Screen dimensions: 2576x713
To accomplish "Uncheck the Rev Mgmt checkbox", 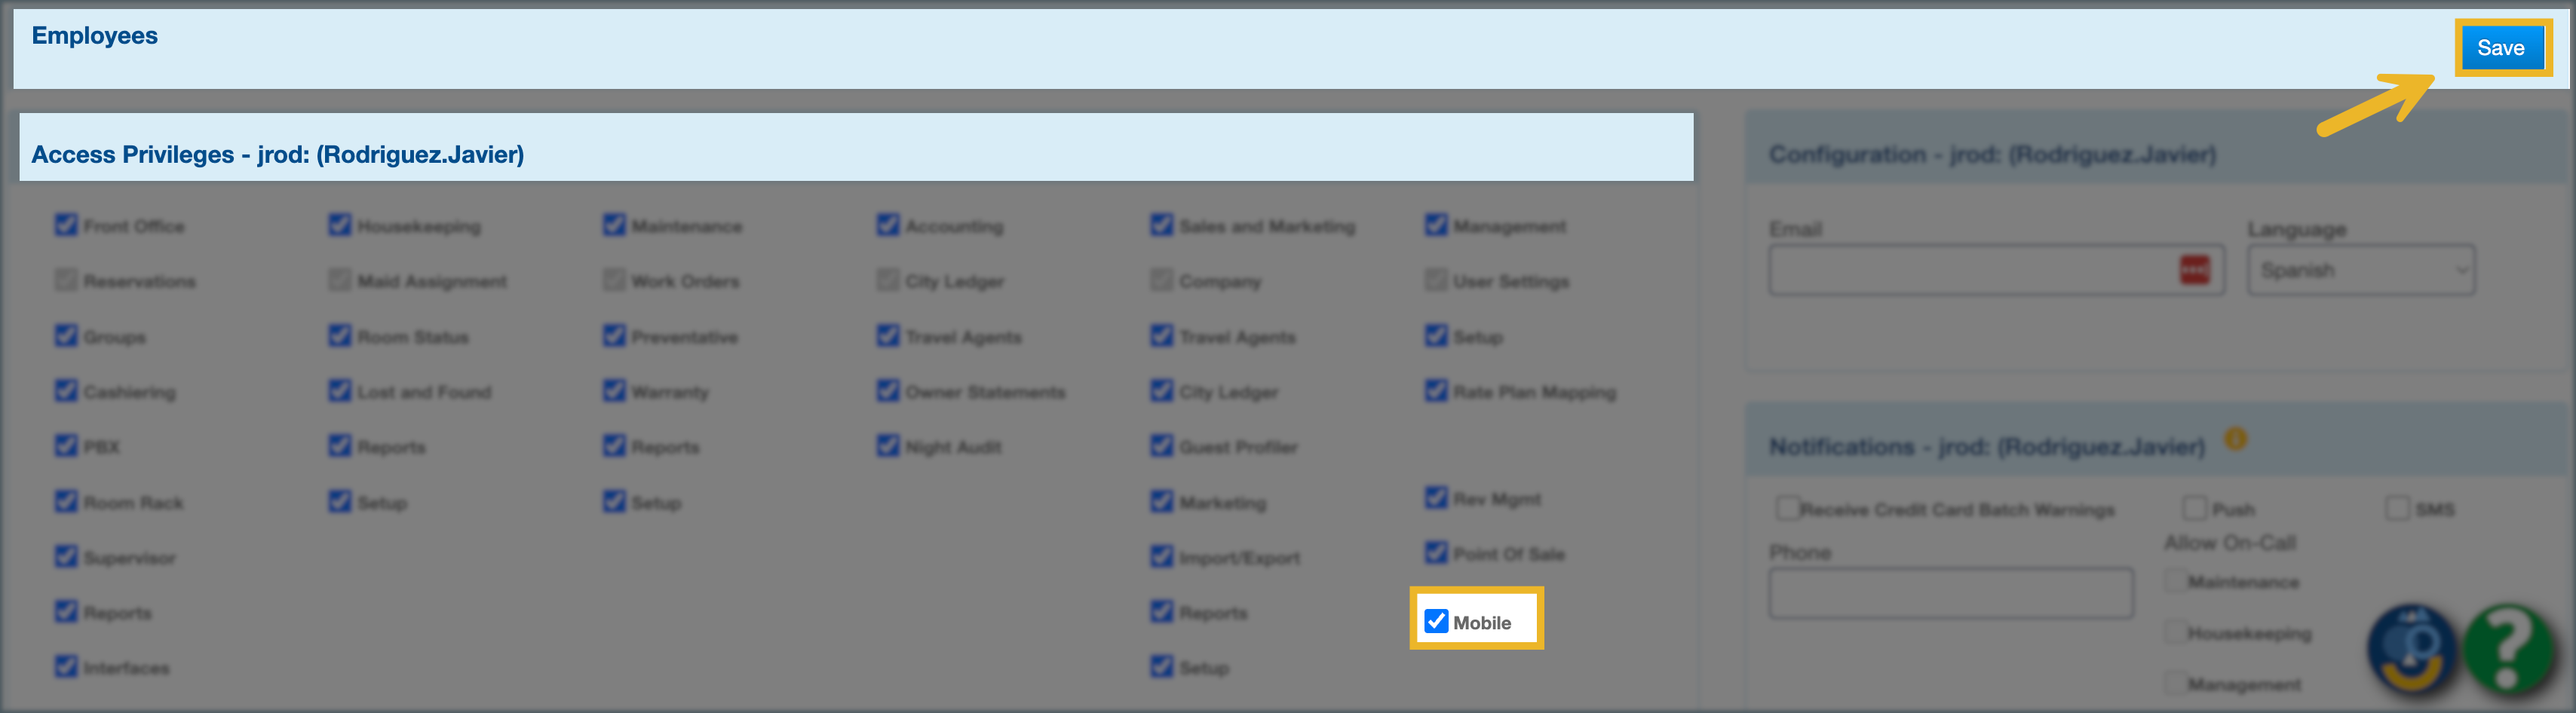I will point(1436,498).
